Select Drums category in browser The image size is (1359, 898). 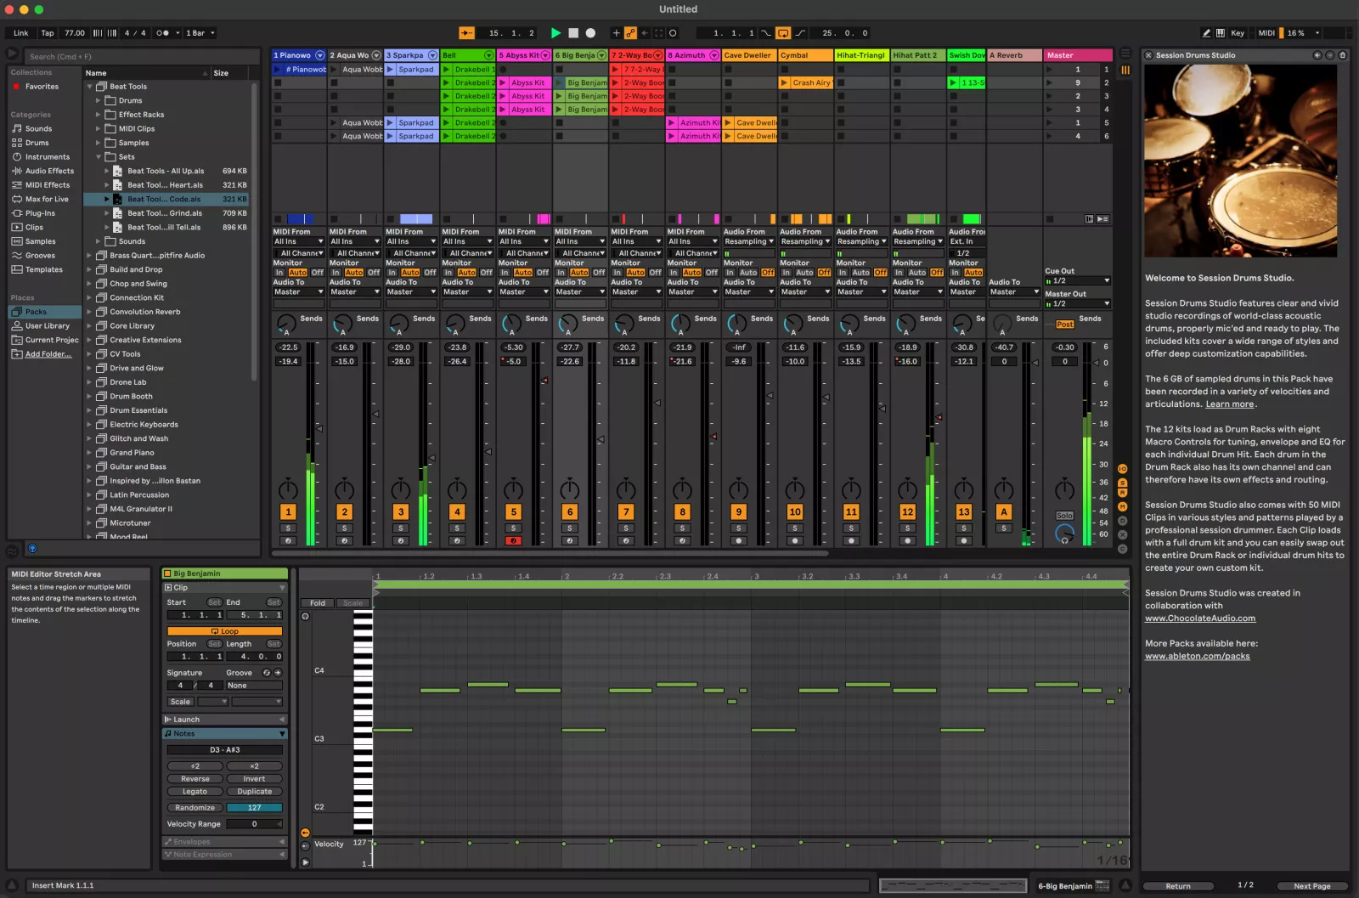coord(37,143)
